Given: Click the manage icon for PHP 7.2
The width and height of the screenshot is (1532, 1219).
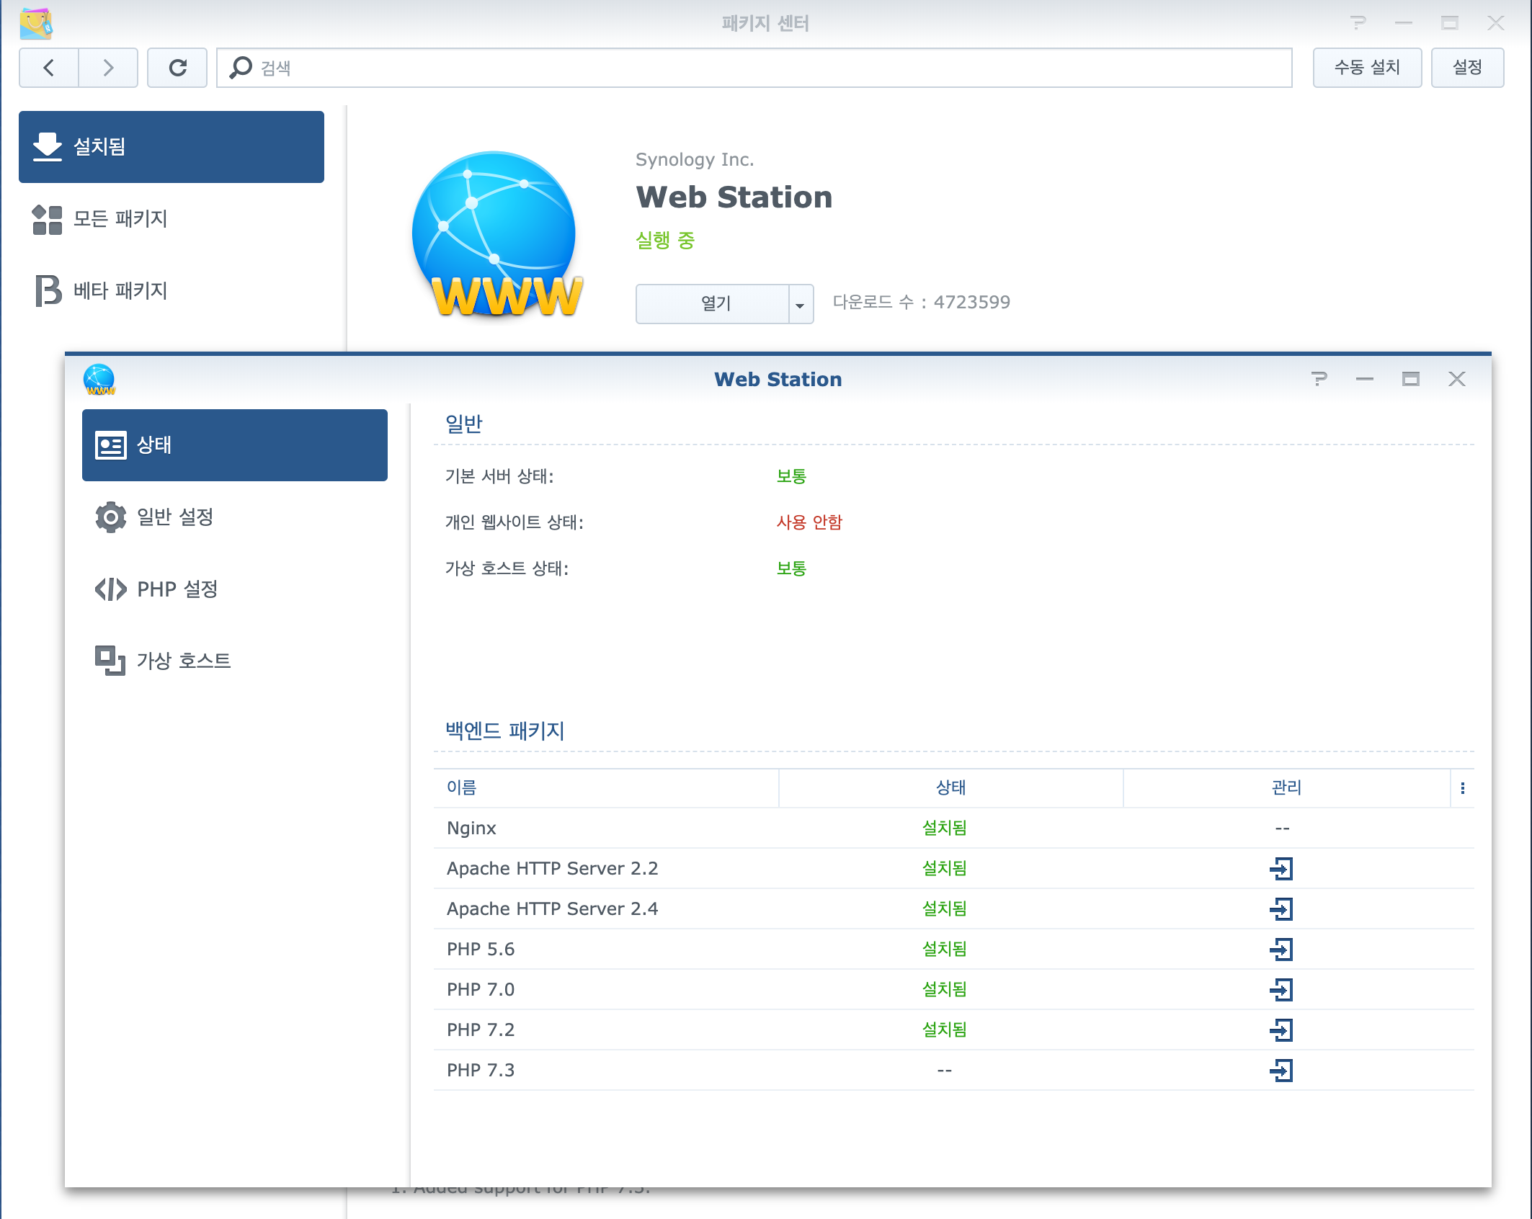Looking at the screenshot, I should point(1281,1030).
